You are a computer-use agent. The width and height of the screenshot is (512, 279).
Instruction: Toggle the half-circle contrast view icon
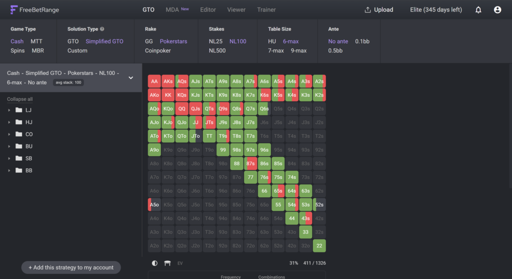pos(154,263)
